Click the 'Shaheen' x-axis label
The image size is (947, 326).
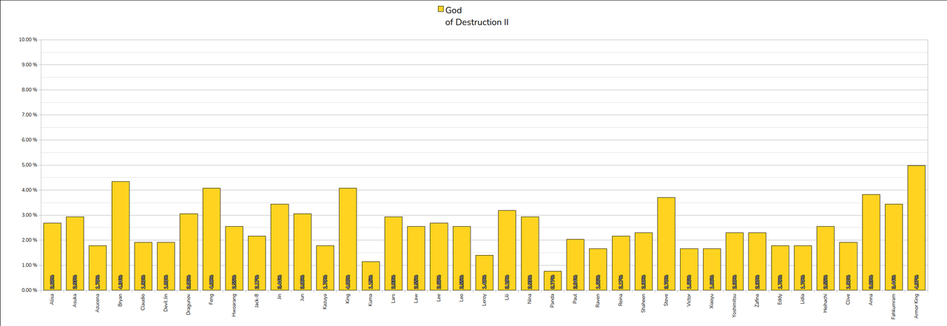click(x=644, y=302)
